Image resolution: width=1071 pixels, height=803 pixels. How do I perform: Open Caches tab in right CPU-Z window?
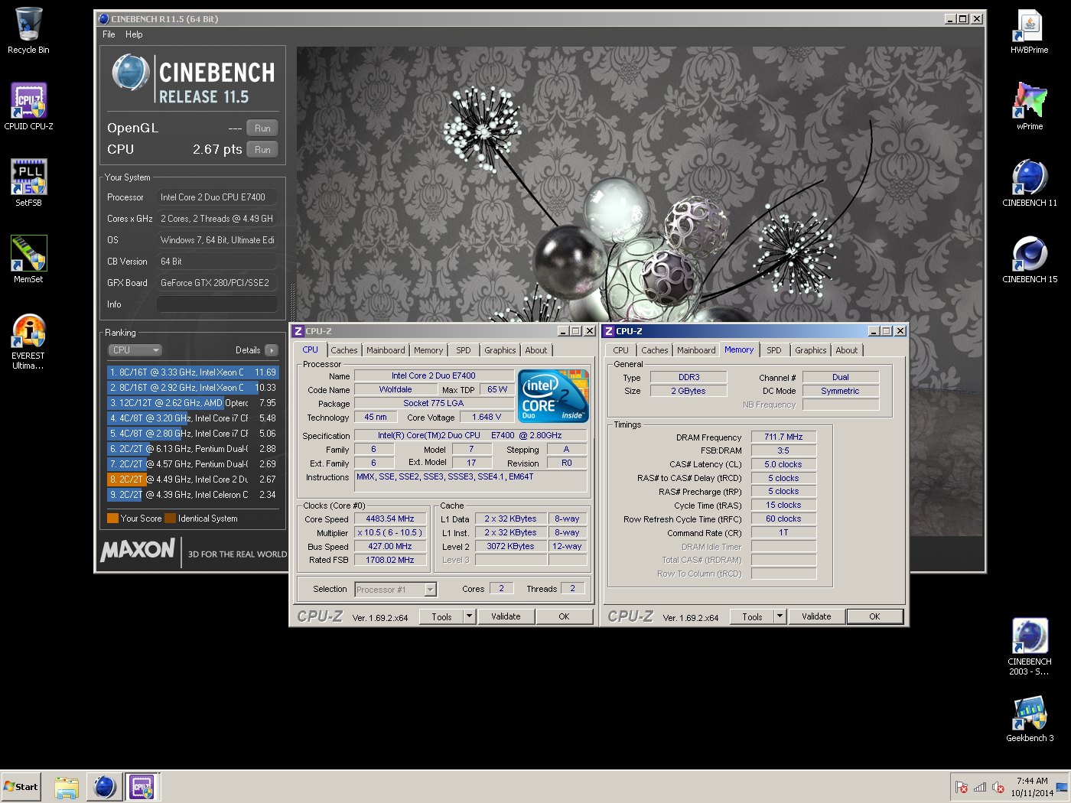[655, 350]
